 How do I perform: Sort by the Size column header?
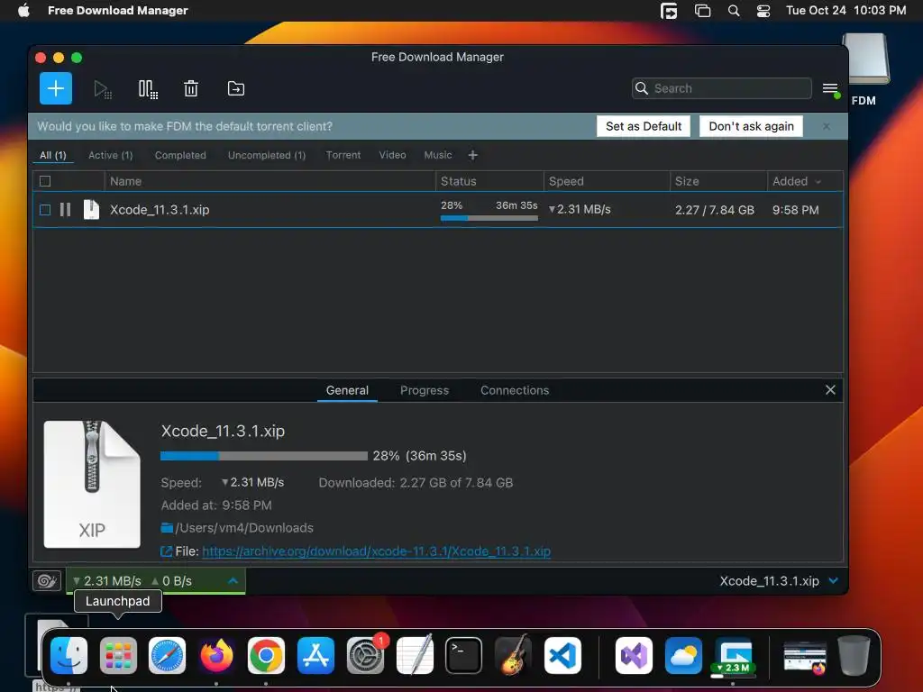[x=718, y=181]
